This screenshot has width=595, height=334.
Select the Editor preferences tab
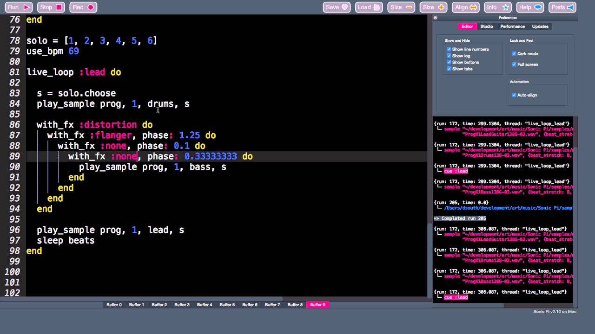[467, 26]
